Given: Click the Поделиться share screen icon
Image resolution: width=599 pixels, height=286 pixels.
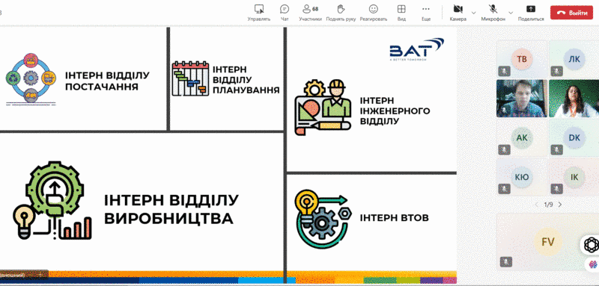Looking at the screenshot, I should 531,9.
